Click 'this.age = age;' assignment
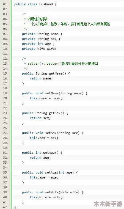Screen dimensions: 124x209 pyautogui.click(x=44, y=178)
